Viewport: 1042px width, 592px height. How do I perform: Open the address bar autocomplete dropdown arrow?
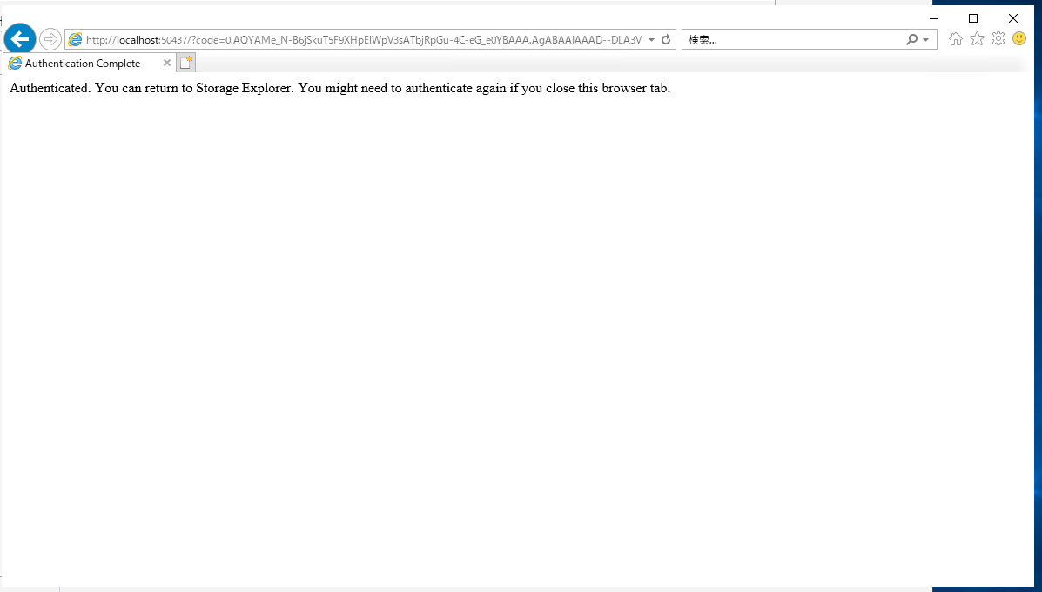(x=652, y=40)
